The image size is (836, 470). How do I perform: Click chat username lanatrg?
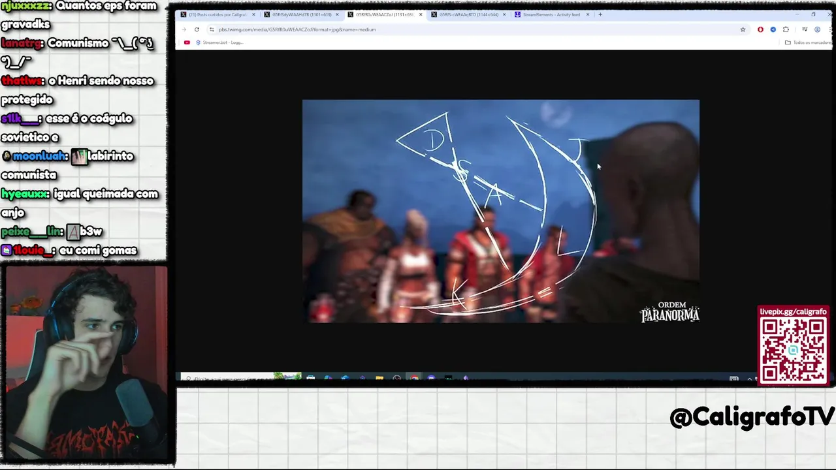pyautogui.click(x=22, y=44)
